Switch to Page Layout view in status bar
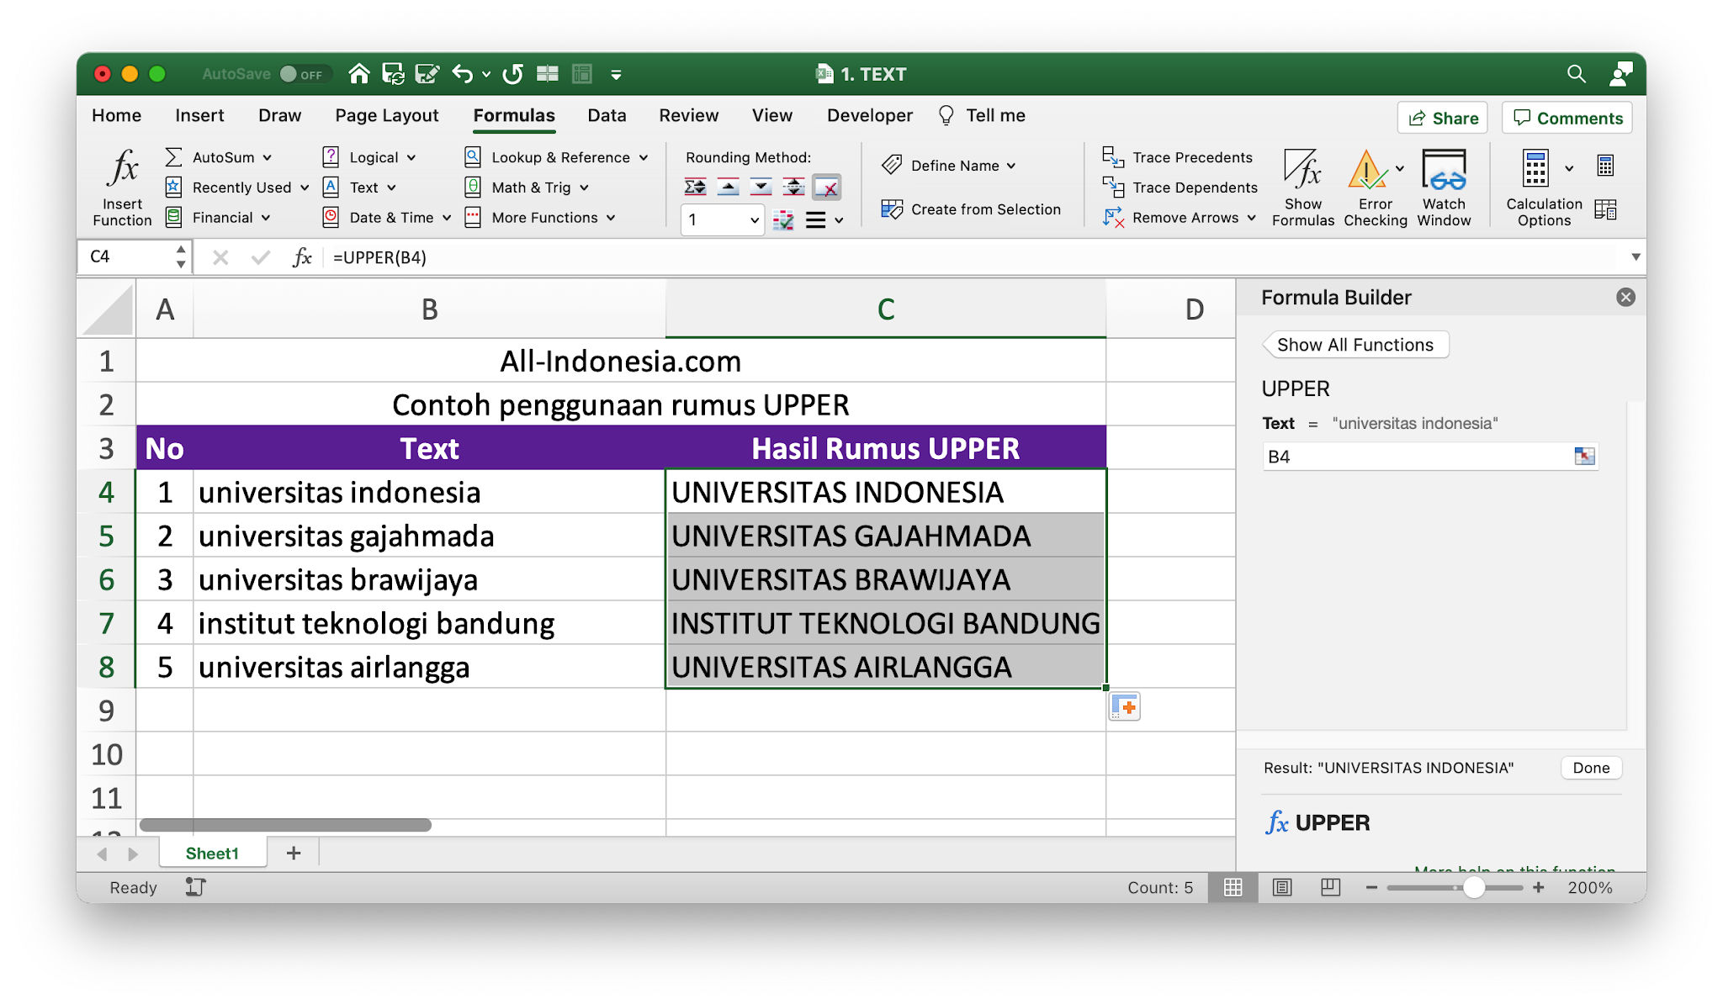 (1282, 887)
